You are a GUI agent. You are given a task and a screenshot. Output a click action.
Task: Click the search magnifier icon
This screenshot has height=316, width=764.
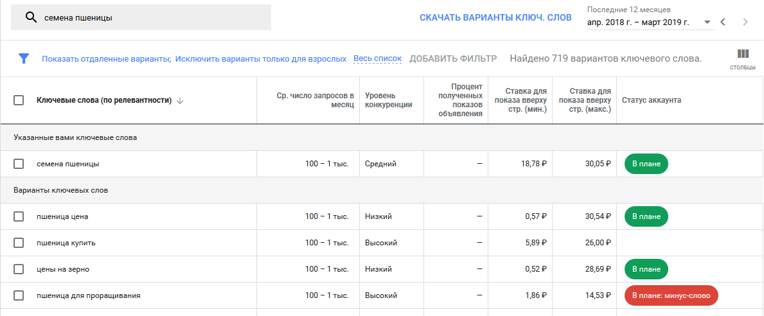(30, 17)
